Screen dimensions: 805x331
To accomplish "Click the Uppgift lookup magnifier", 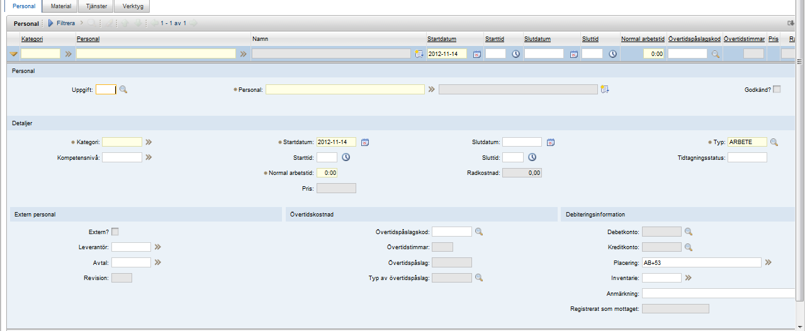I will [123, 89].
